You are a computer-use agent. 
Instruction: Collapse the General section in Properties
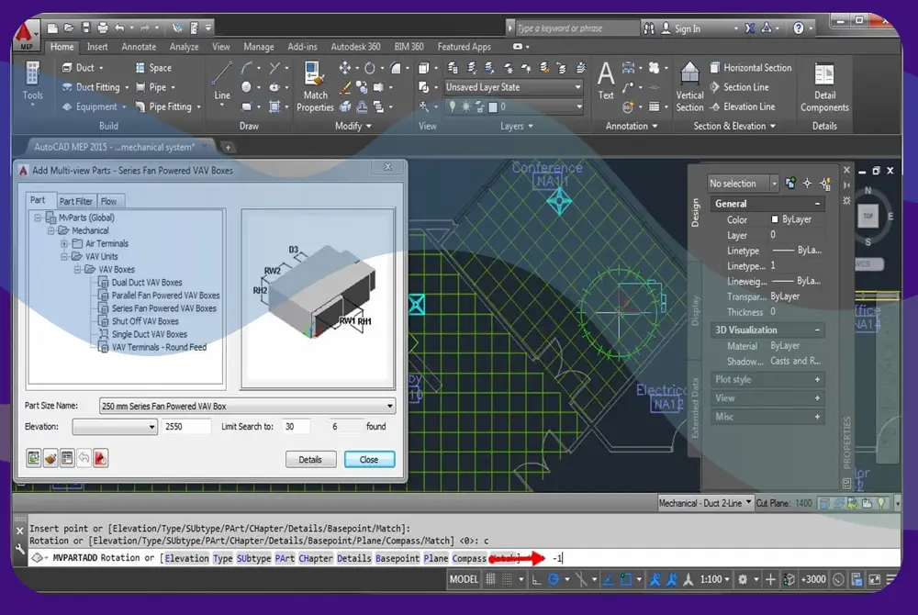pyautogui.click(x=817, y=204)
